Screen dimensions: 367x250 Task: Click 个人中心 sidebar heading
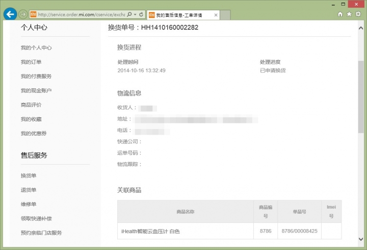point(34,28)
